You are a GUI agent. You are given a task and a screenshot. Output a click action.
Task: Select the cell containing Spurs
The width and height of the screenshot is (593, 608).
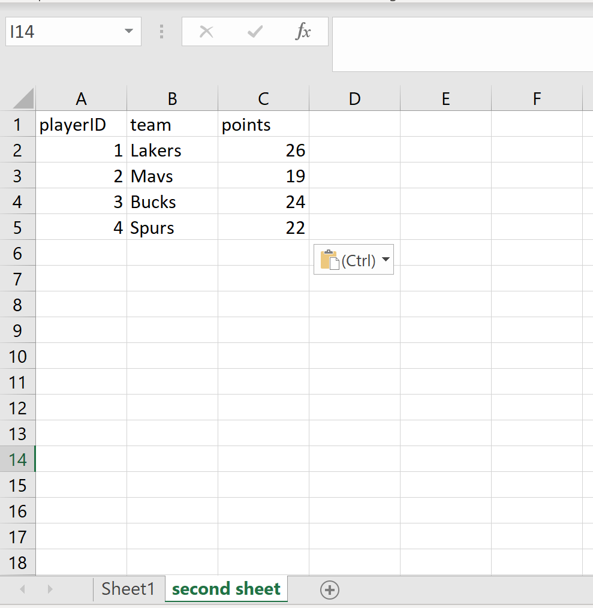(x=172, y=227)
